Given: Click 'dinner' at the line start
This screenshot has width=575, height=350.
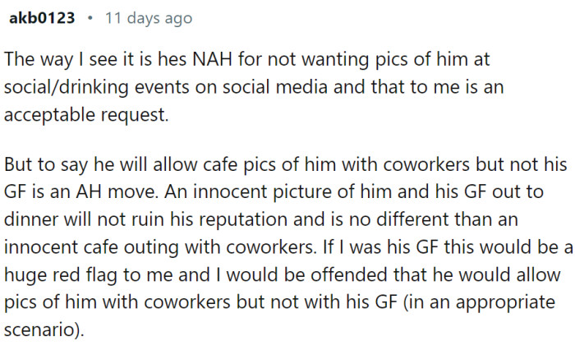Looking at the screenshot, I should tap(31, 219).
